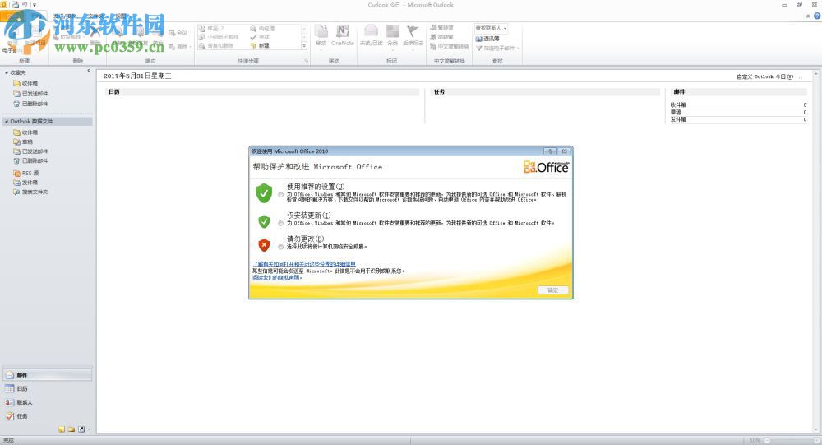Close the welcome Microsoft Office 2010 dialog

(x=565, y=151)
